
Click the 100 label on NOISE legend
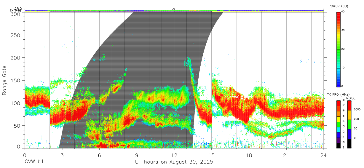point(355,128)
